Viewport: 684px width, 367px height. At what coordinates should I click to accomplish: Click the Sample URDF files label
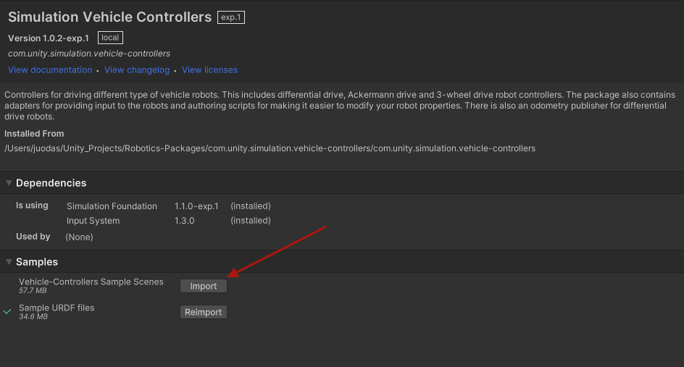57,308
